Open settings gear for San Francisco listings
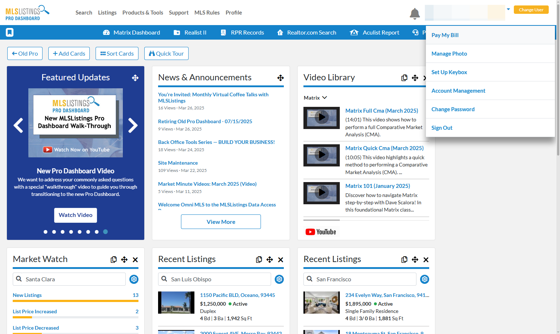Image resolution: width=560 pixels, height=334 pixels. 424,279
